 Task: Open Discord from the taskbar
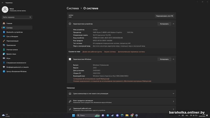pos(117,115)
